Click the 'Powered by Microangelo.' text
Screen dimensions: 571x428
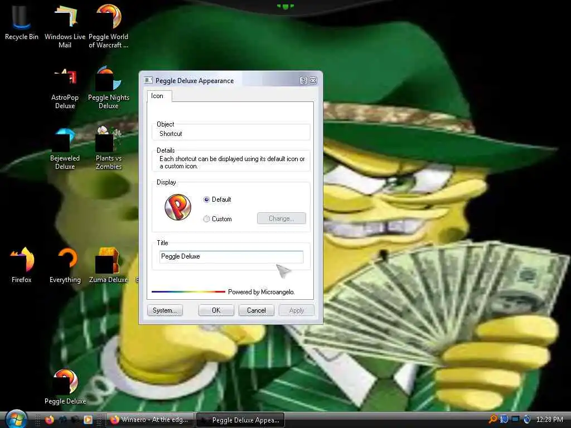[x=262, y=292]
